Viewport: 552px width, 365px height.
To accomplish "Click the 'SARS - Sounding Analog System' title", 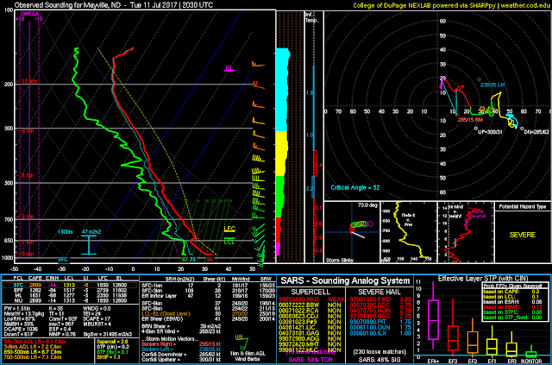I will point(345,280).
